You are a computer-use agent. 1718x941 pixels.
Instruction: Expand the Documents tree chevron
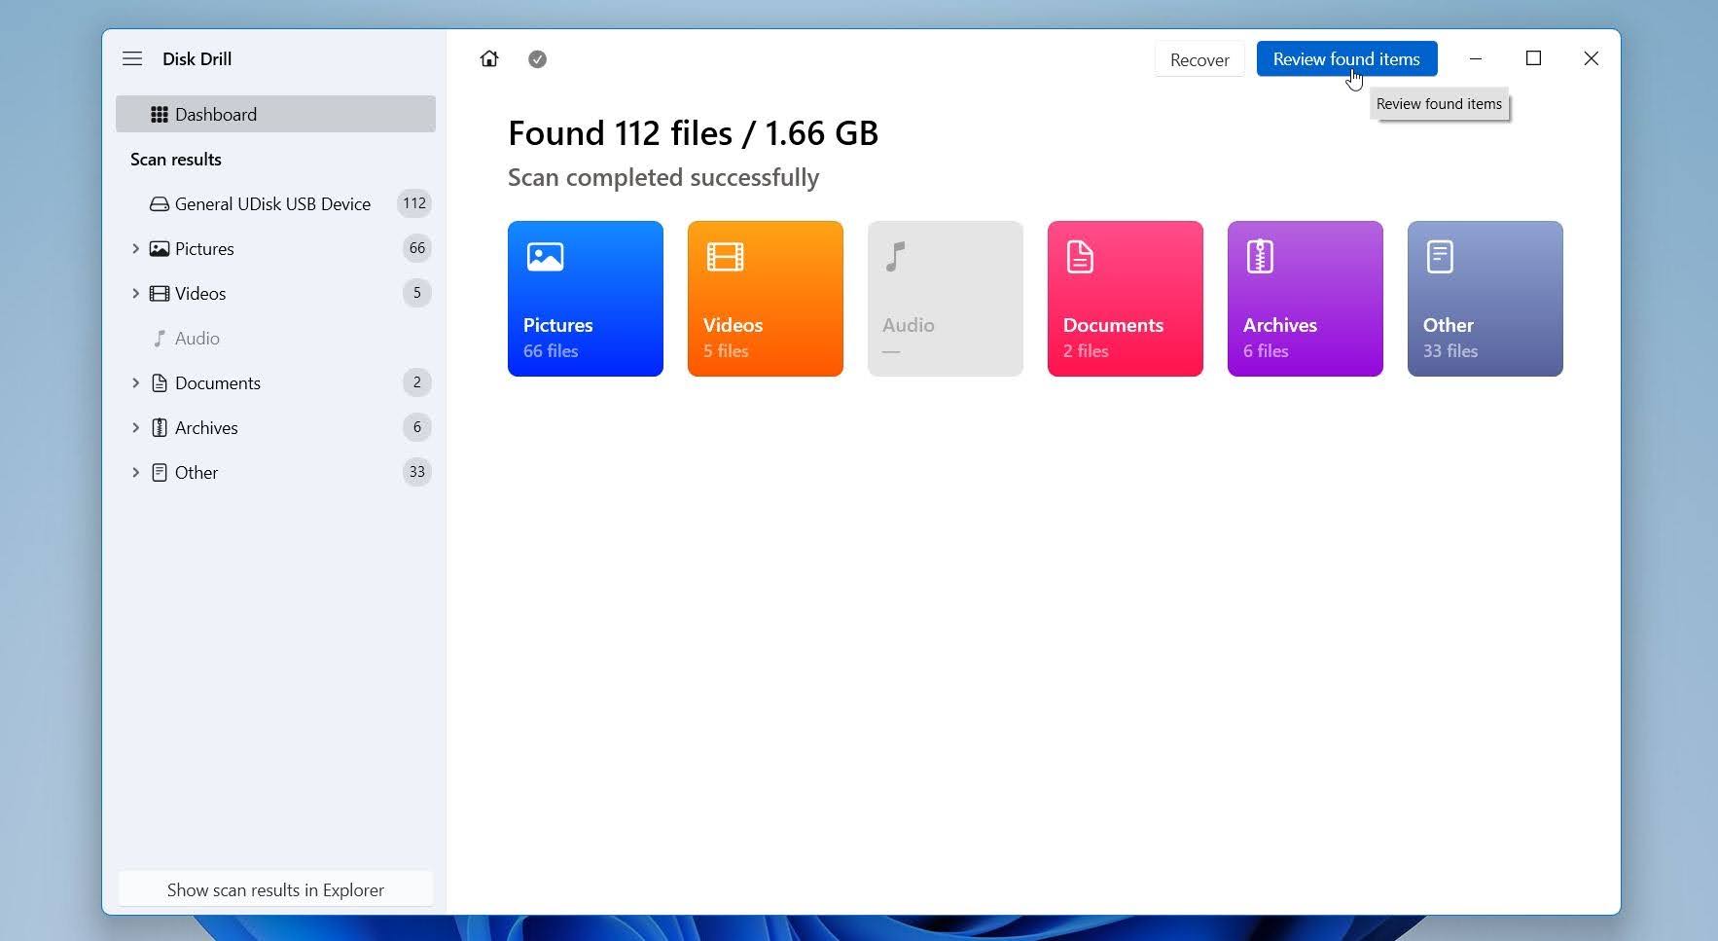(135, 382)
